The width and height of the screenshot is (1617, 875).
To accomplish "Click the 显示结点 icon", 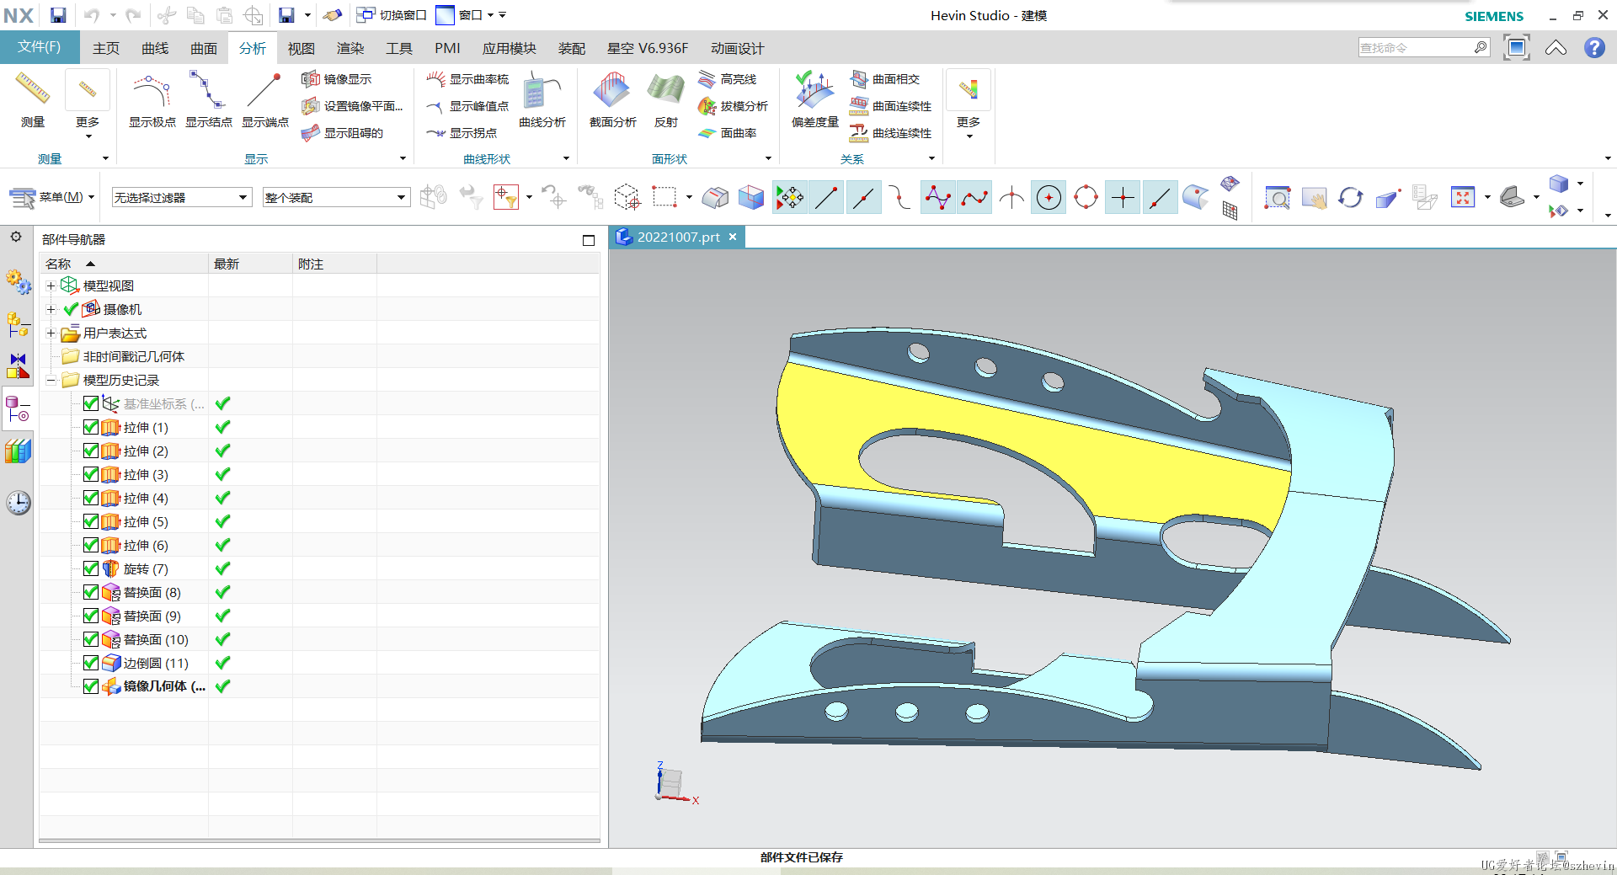I will coord(209,99).
